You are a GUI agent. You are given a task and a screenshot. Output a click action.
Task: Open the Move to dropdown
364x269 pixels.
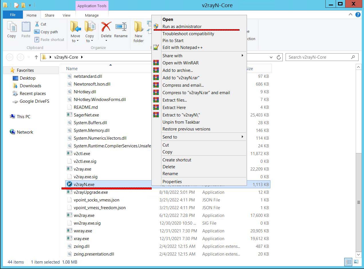click(76, 38)
